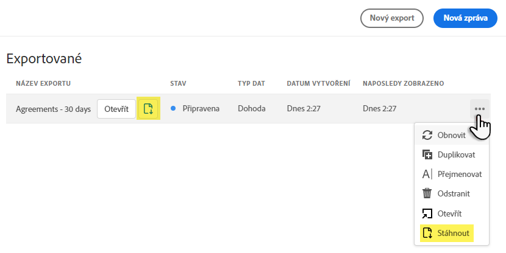Click the Duplikovat duplicate icon
This screenshot has height=253, width=506.
(x=427, y=154)
